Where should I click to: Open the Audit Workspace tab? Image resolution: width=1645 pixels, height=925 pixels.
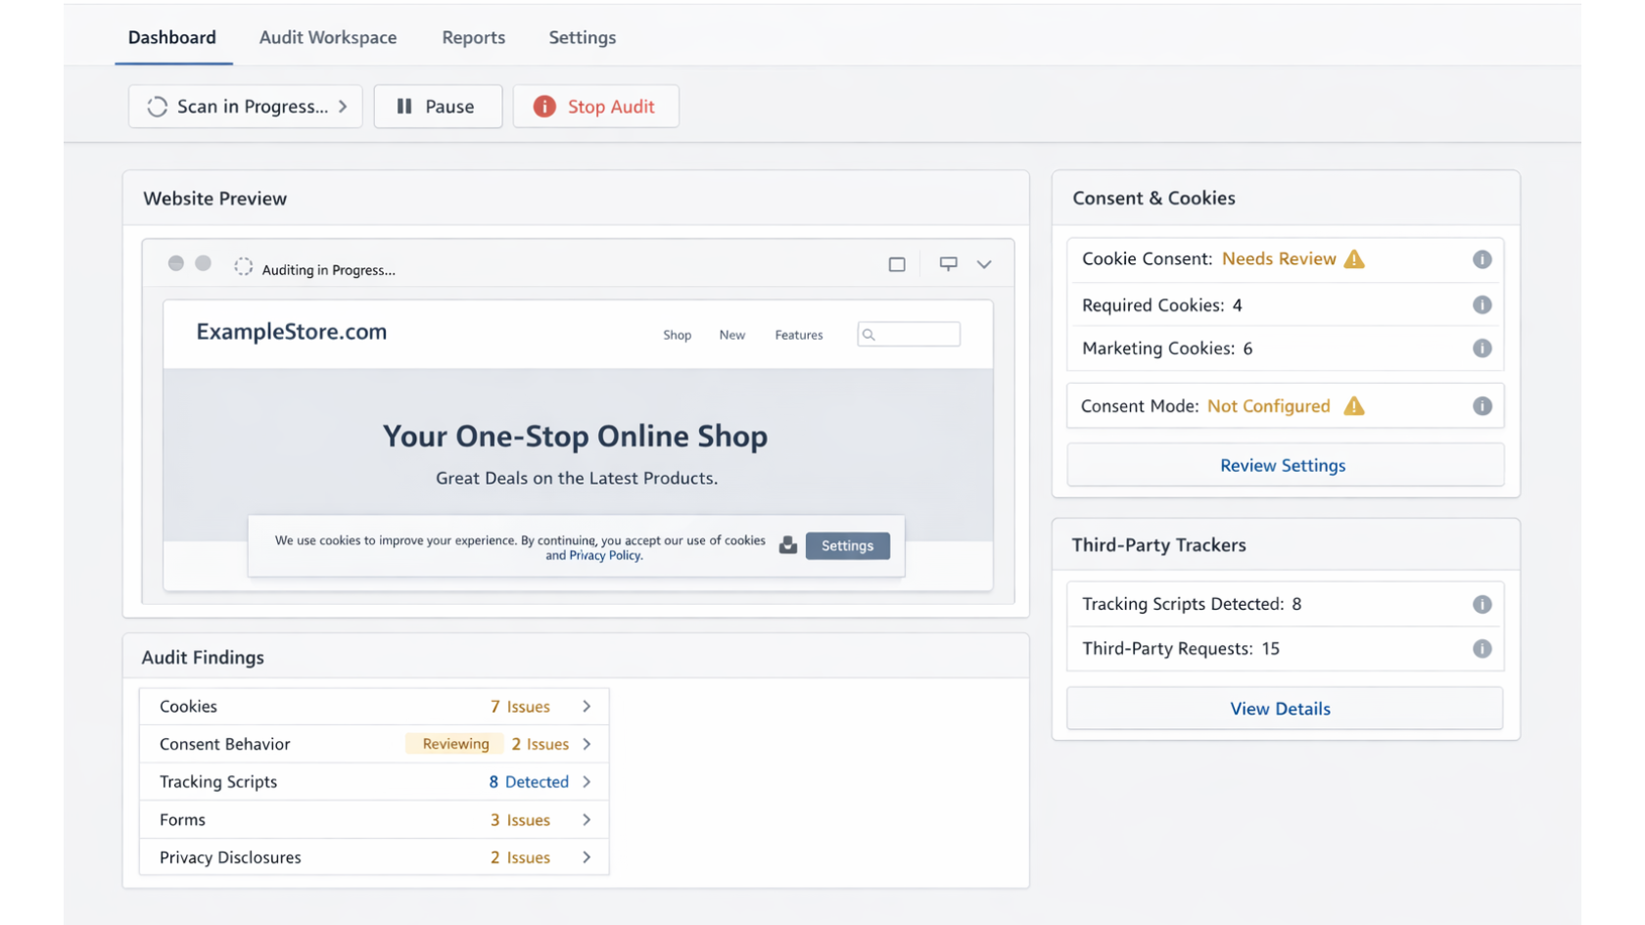click(x=327, y=37)
